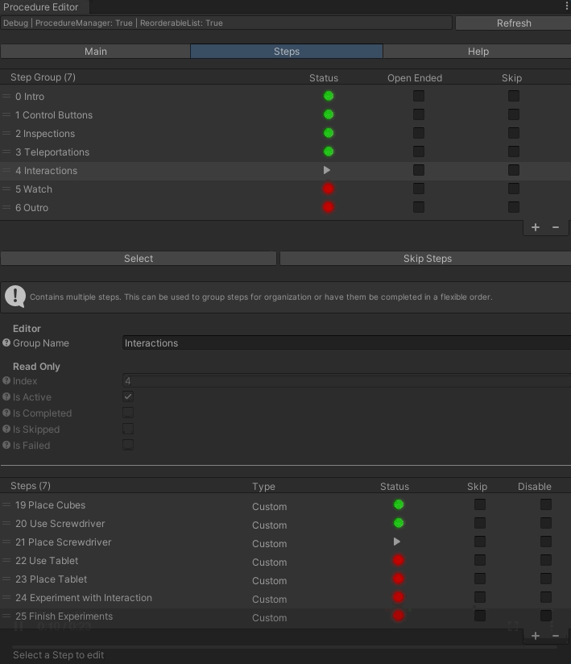Click the play status icon for Interactions group

pyautogui.click(x=327, y=171)
